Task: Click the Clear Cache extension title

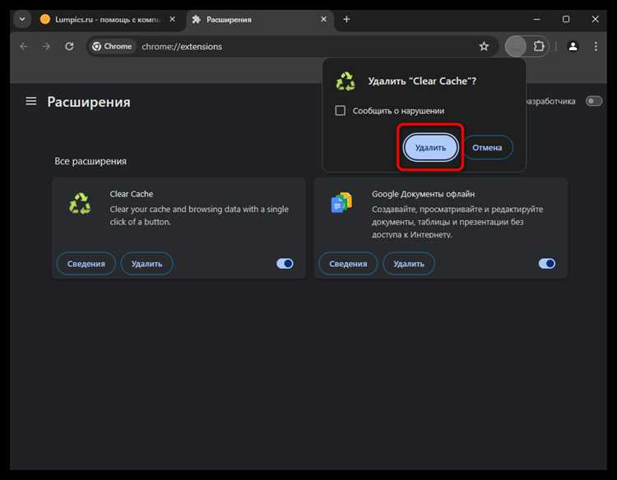Action: click(132, 194)
